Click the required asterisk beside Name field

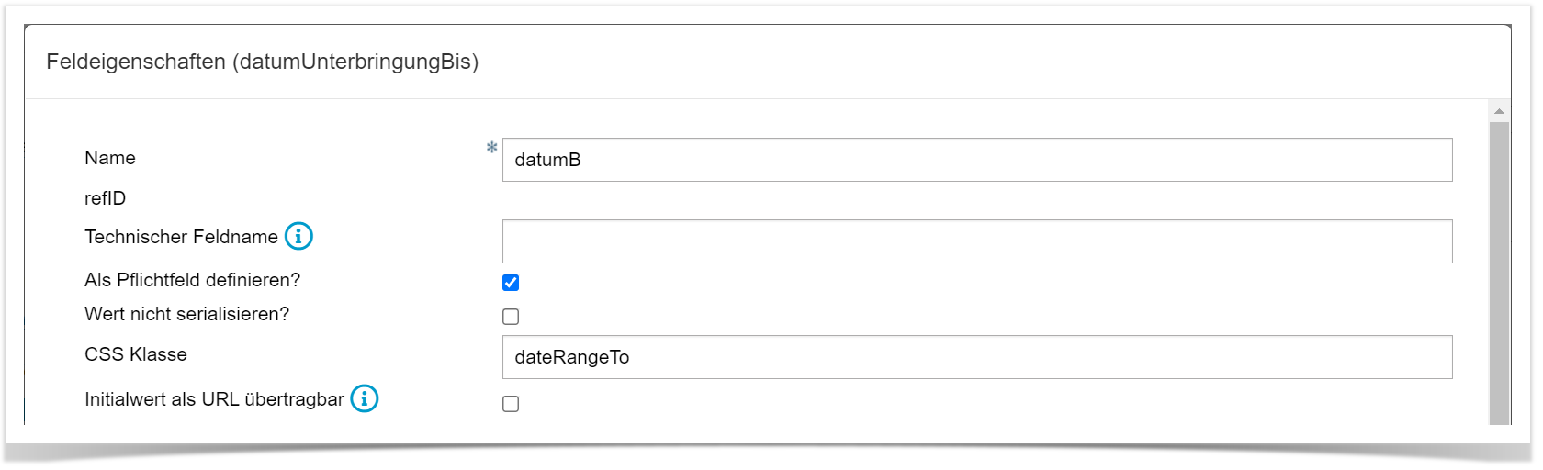(492, 148)
